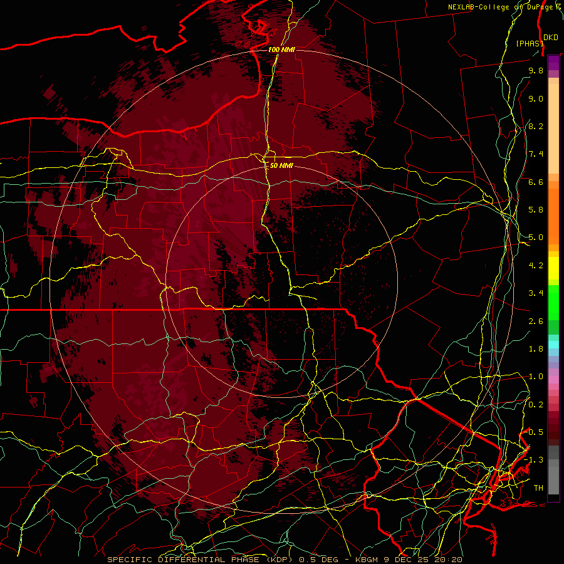The height and width of the screenshot is (564, 564).
Task: Click the 50 NMI range ring label
Action: pyautogui.click(x=281, y=165)
